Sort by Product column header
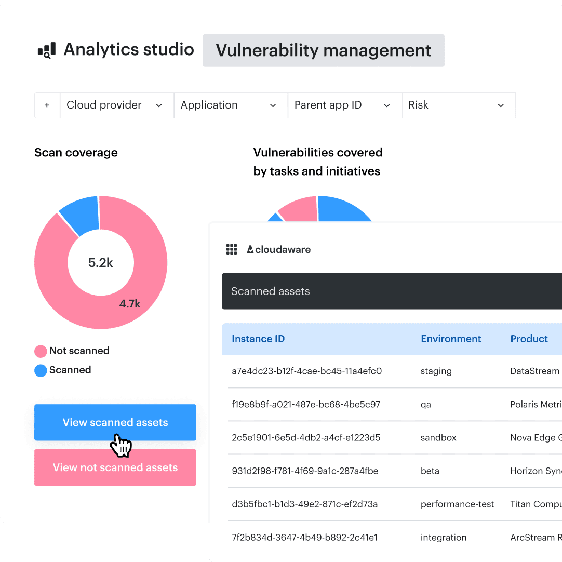The height and width of the screenshot is (562, 562). 529,339
